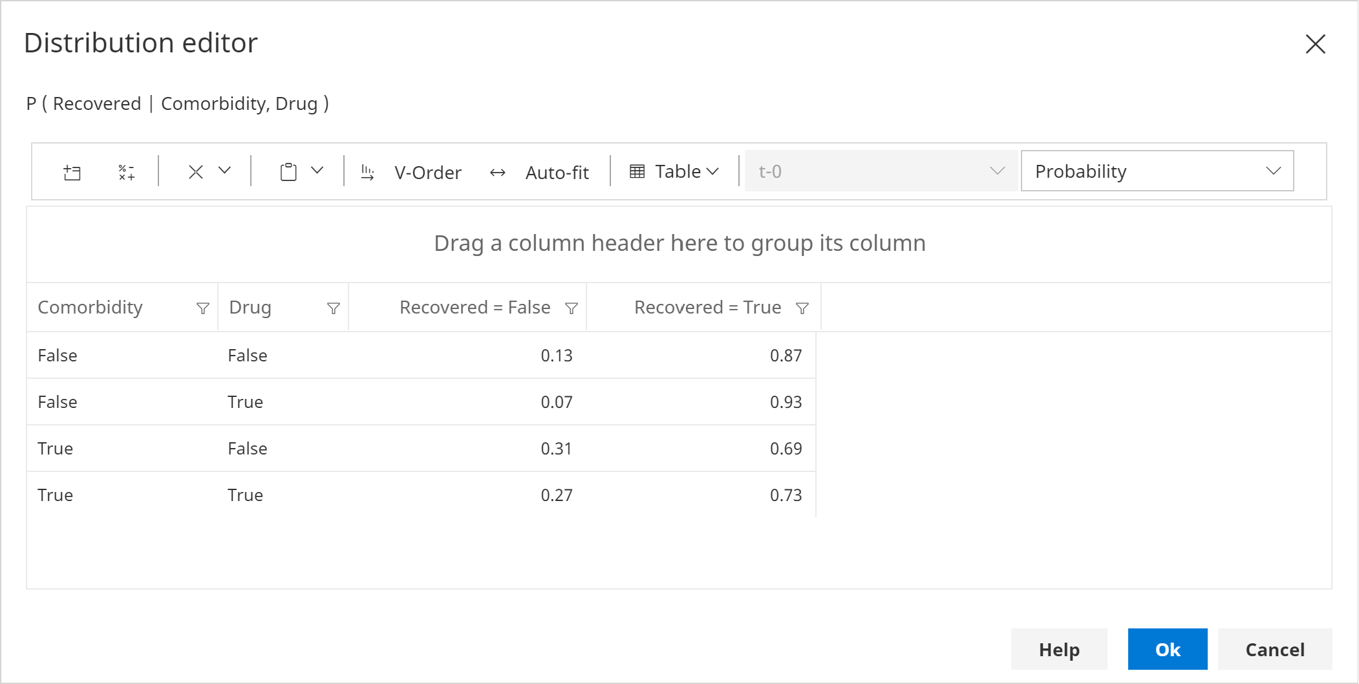Click the add-row icon in the toolbar
Screen dimensions: 1359x684
click(x=72, y=172)
